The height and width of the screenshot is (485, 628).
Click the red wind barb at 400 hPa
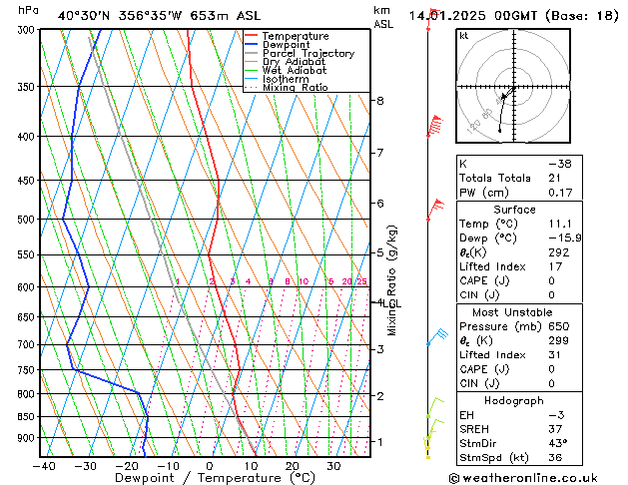pyautogui.click(x=435, y=126)
